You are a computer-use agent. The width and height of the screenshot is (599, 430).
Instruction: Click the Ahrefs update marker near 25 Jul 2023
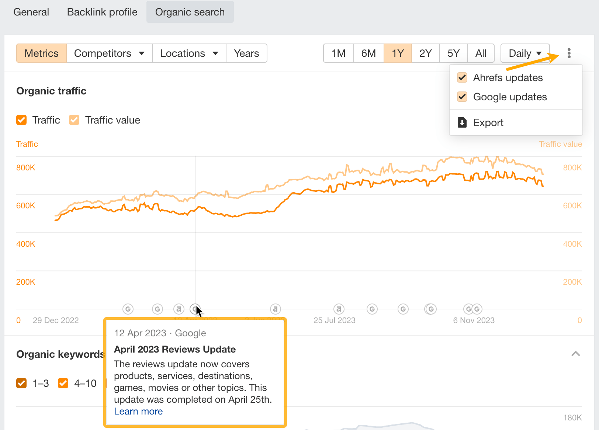(339, 309)
